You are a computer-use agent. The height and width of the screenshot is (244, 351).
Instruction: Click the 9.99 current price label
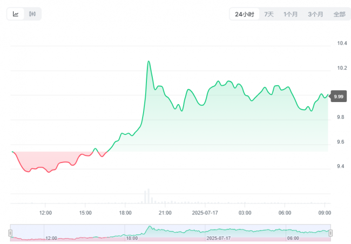click(x=339, y=97)
